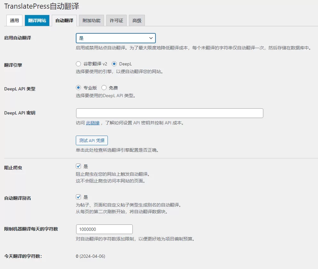Select 谷歌翻译 v2 as translation engine

[x=78, y=63]
